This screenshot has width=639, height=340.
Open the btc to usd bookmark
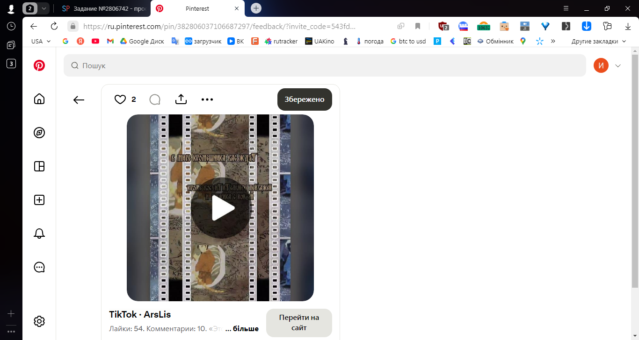pyautogui.click(x=408, y=41)
